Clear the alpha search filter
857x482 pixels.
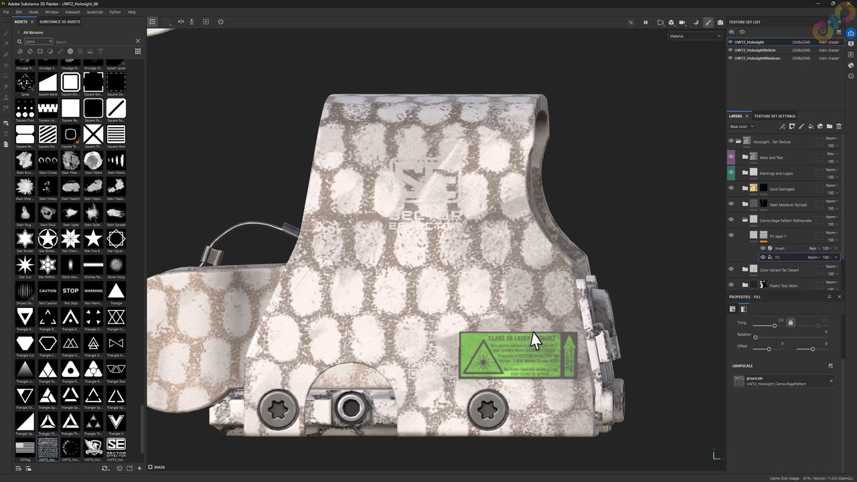[50, 42]
